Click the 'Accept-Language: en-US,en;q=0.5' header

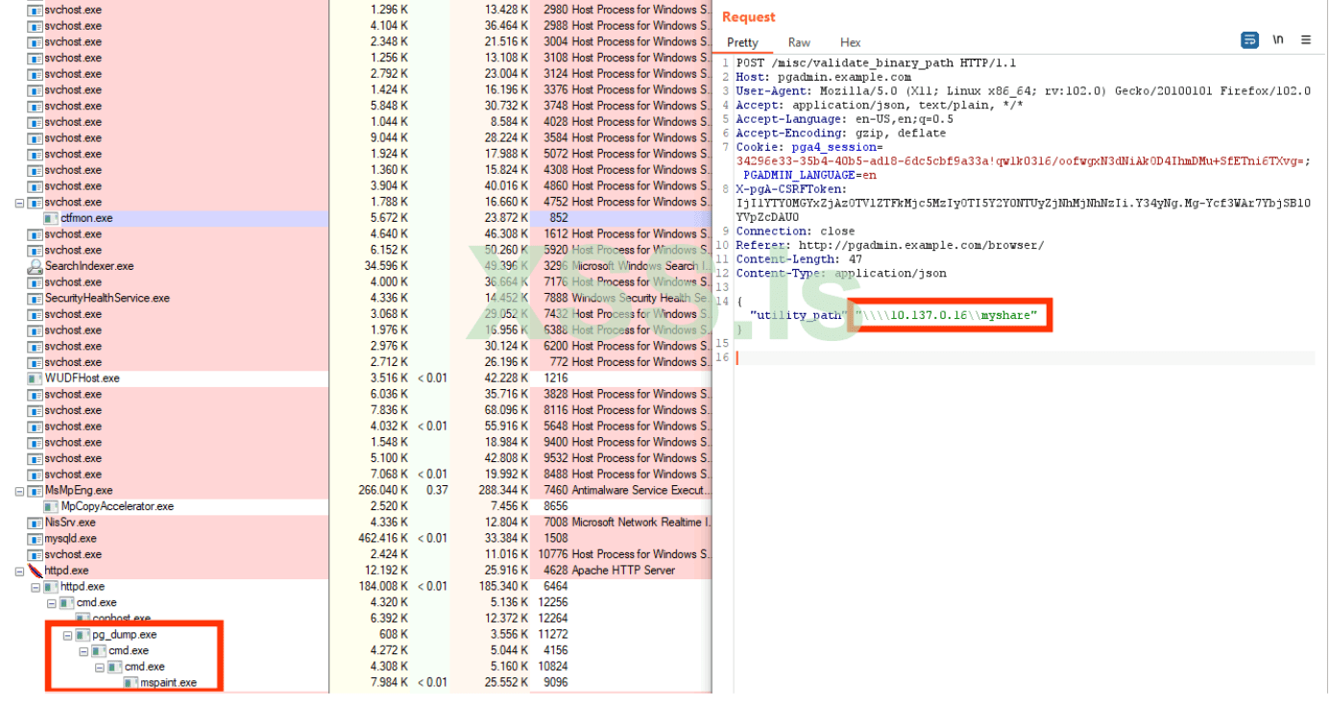tap(845, 119)
